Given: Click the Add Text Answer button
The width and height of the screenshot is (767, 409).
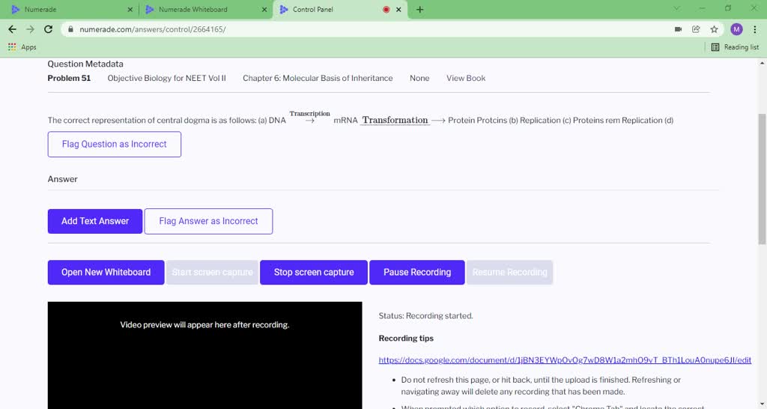Looking at the screenshot, I should 95,221.
